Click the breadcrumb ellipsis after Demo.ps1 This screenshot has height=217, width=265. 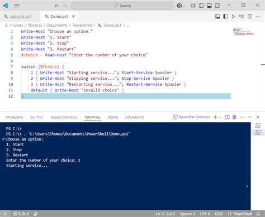128,26
